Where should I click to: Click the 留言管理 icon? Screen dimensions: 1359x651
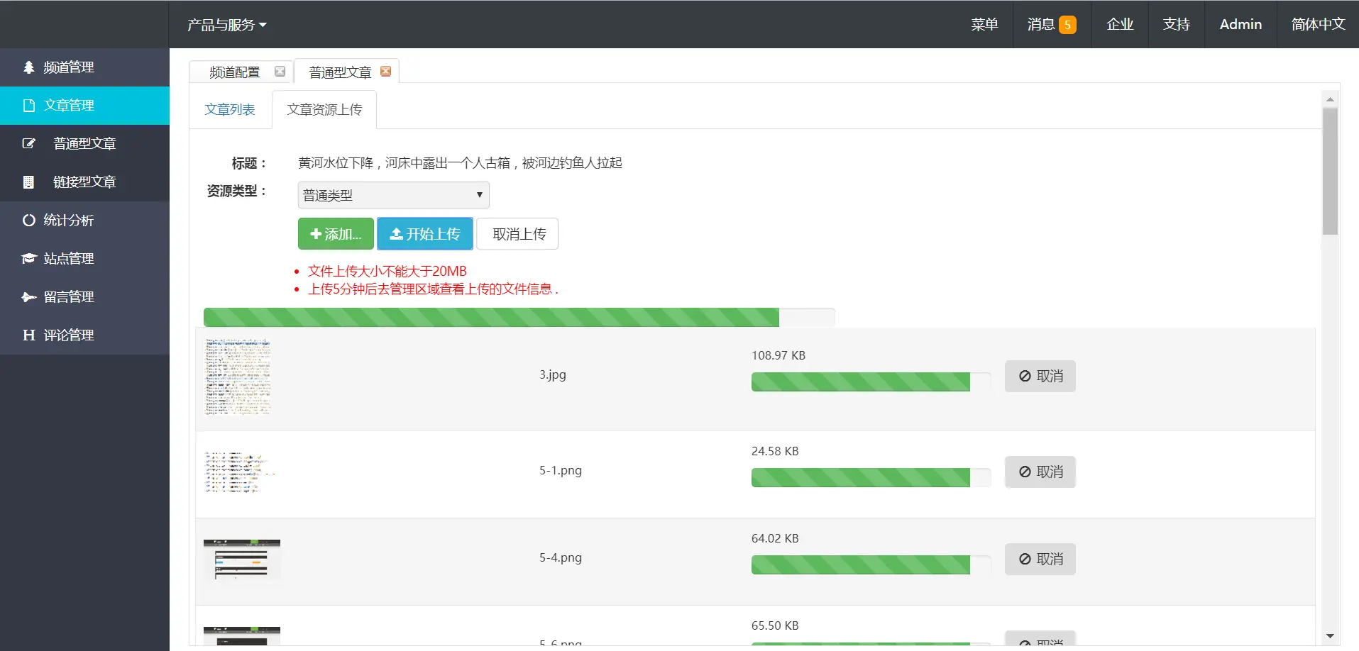point(29,296)
